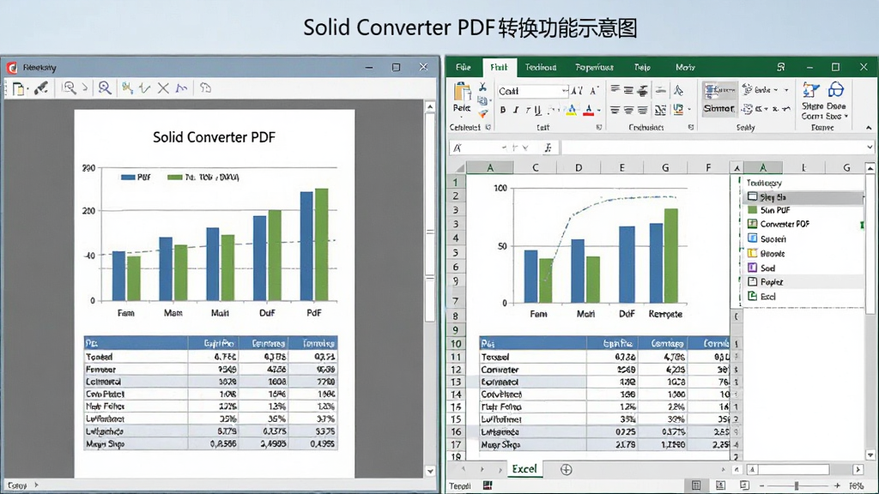
Task: Collapse the Excel ribbon arrow
Action: pyautogui.click(x=869, y=128)
